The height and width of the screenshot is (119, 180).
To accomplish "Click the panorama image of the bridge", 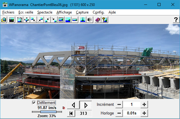I will (x=90, y=61).
